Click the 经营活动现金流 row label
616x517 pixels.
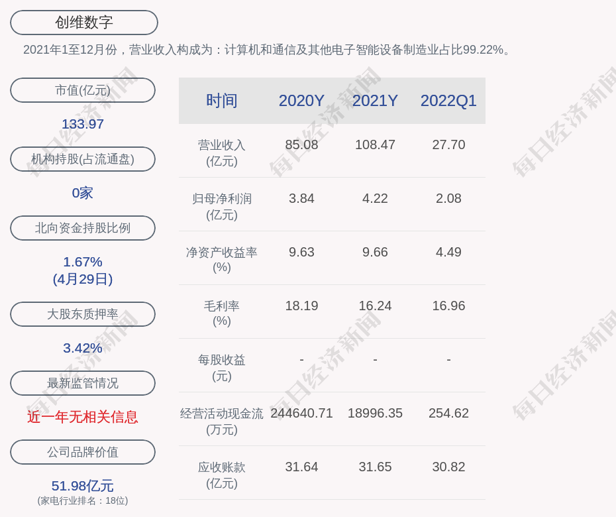click(x=222, y=422)
